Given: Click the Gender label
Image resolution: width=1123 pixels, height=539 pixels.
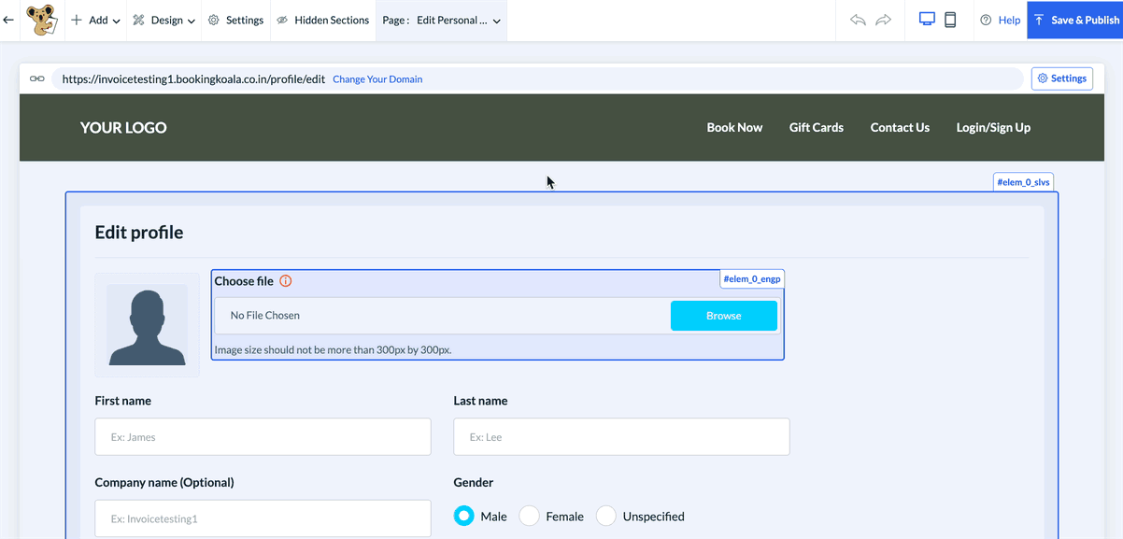Looking at the screenshot, I should 474,483.
